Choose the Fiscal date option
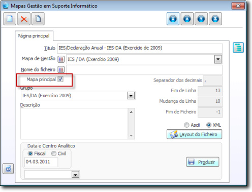 point(30,153)
